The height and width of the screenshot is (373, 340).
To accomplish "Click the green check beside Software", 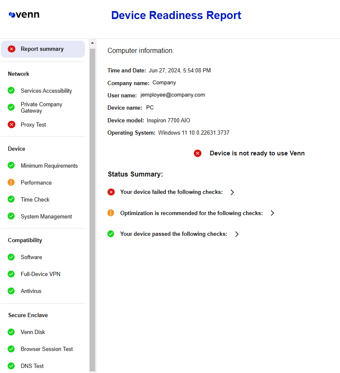I will coord(11,257).
